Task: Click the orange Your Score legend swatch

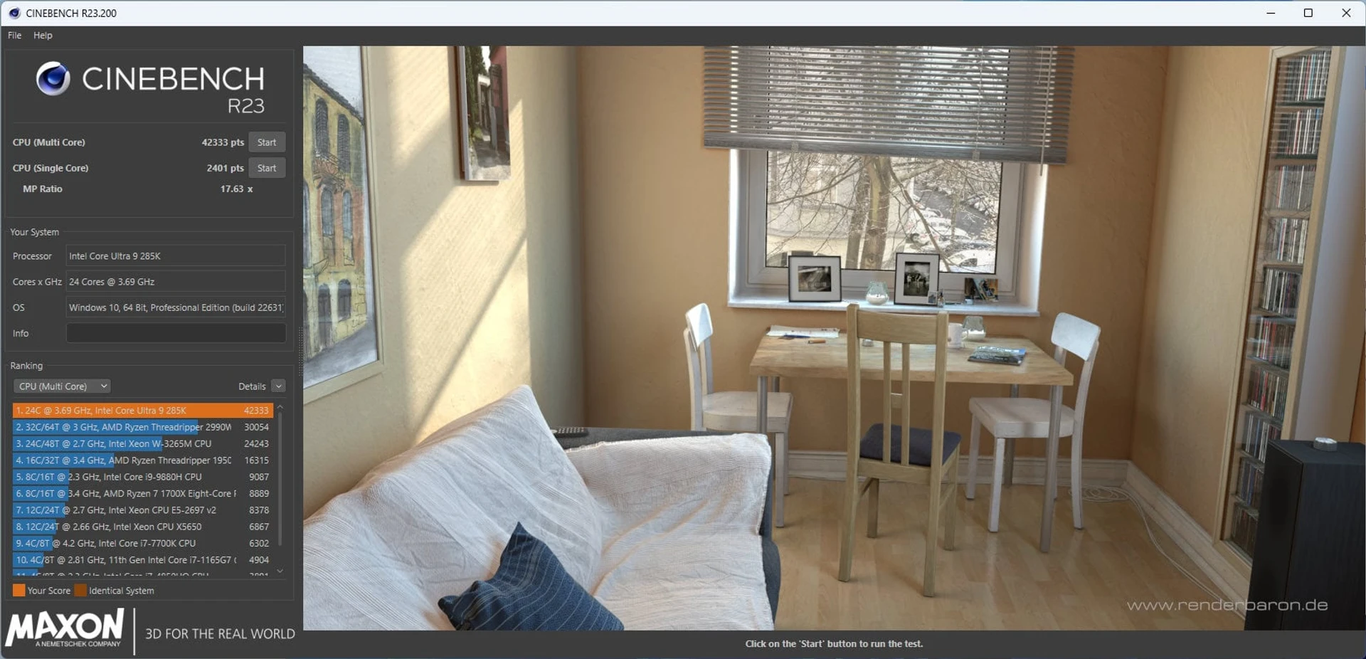Action: click(18, 591)
